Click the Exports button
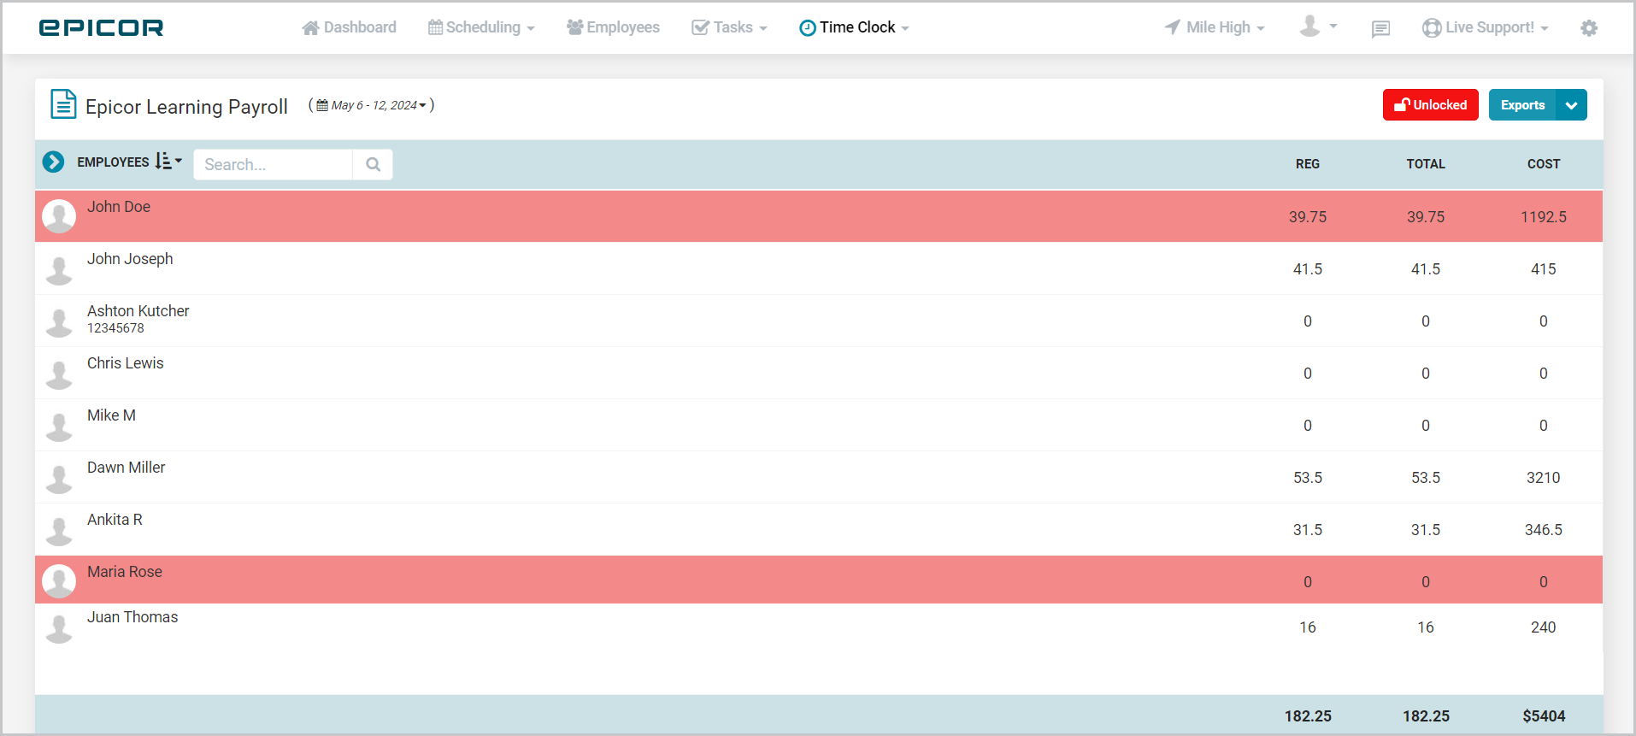Image resolution: width=1636 pixels, height=736 pixels. 1522,105
